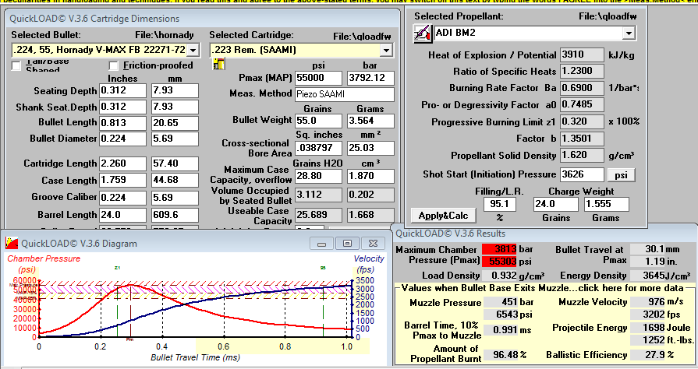Maximize the QuickLOAD Diagram window

pyautogui.click(x=347, y=243)
